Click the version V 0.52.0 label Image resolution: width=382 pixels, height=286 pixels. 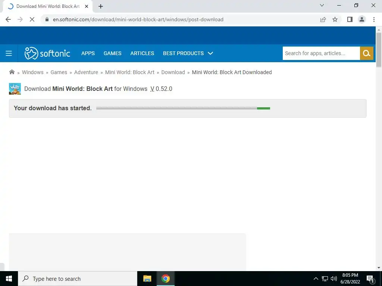pyautogui.click(x=161, y=89)
